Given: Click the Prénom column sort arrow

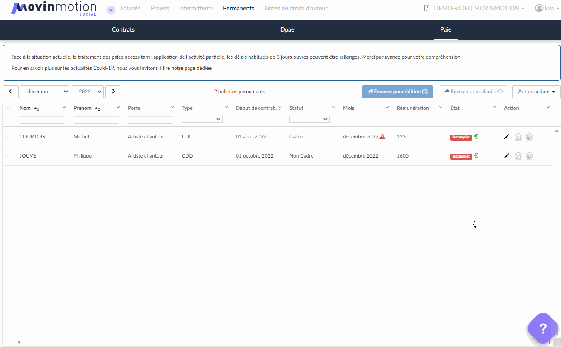Looking at the screenshot, I should tap(97, 109).
